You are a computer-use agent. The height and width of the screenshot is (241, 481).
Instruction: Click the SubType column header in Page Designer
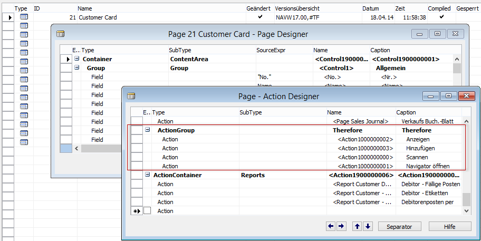(179, 50)
